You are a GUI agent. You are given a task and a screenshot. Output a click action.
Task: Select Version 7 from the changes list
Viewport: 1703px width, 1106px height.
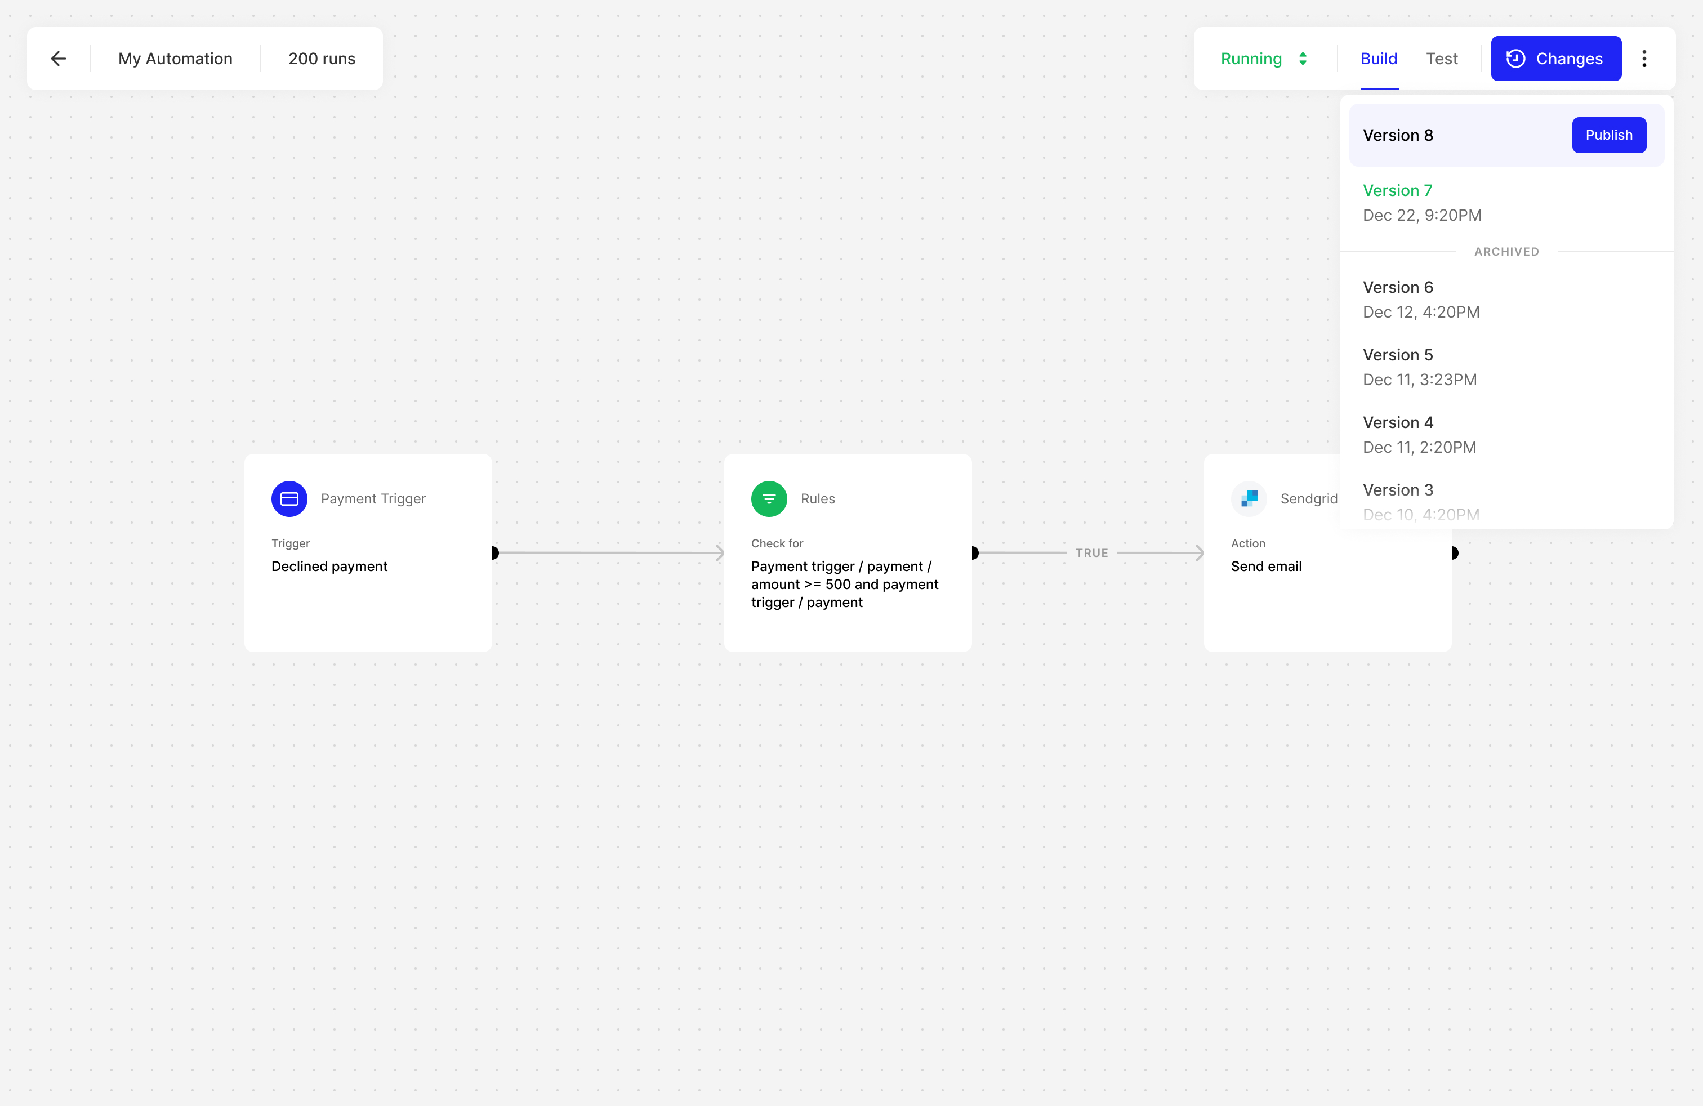1421,203
